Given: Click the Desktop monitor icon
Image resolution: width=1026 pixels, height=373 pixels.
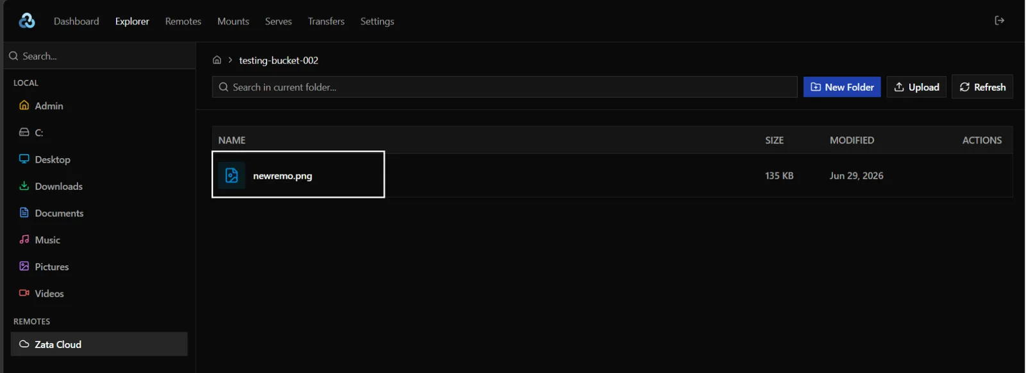Looking at the screenshot, I should click(24, 159).
